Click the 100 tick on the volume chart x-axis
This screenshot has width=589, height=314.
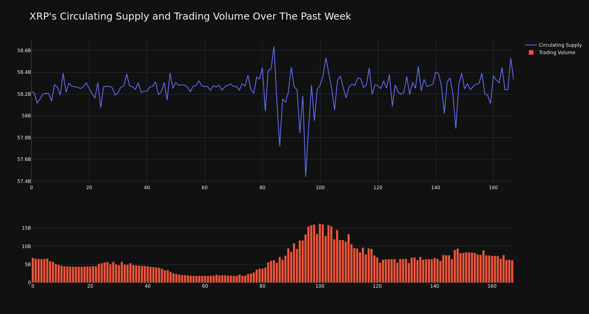point(320,286)
